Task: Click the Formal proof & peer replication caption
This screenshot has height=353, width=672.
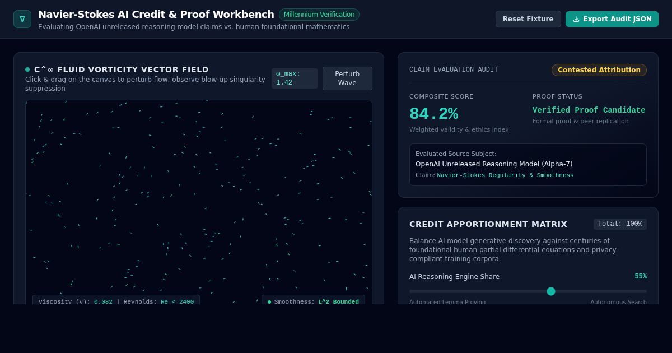Action: (580, 122)
